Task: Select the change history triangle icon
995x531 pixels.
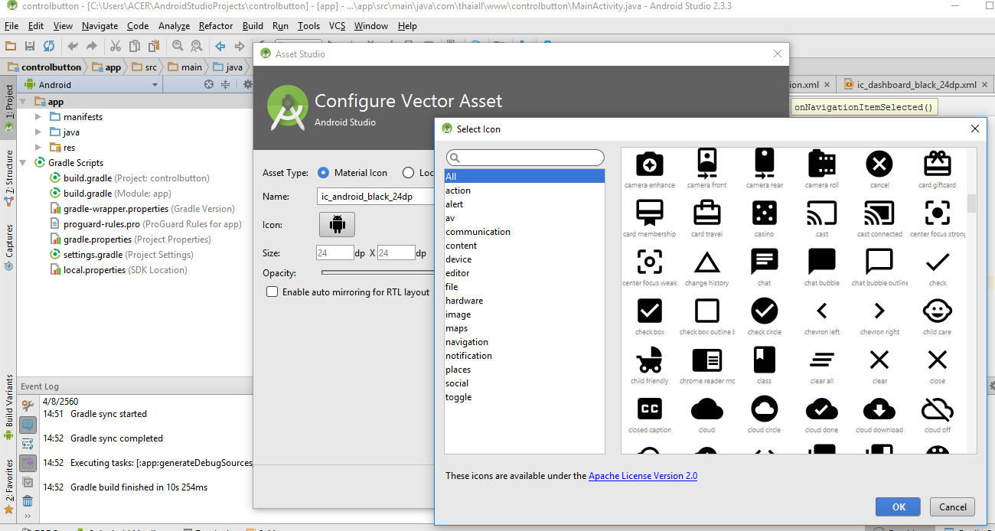Action: [706, 262]
